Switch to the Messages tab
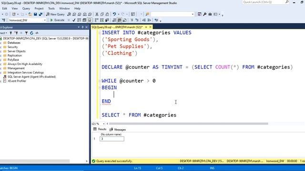The width and height of the screenshot is (305, 171). 118,129
